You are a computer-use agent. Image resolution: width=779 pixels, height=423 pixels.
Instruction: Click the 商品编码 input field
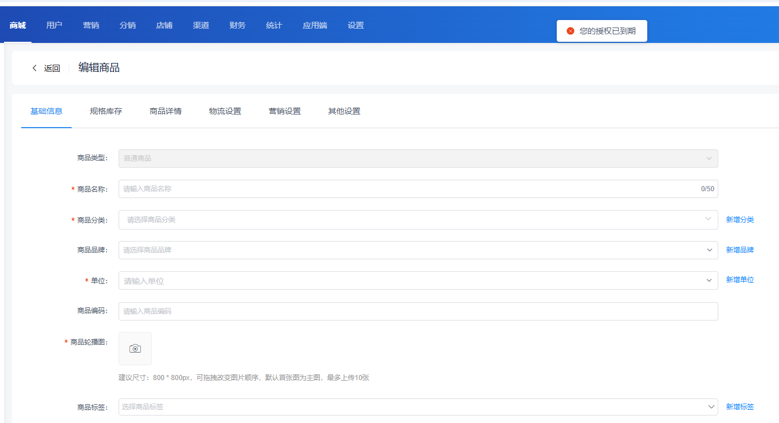418,311
